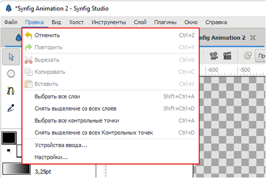Image resolution: width=266 pixels, height=178 pixels.
Task: Open the Окно menu
Action: [x=191, y=22]
